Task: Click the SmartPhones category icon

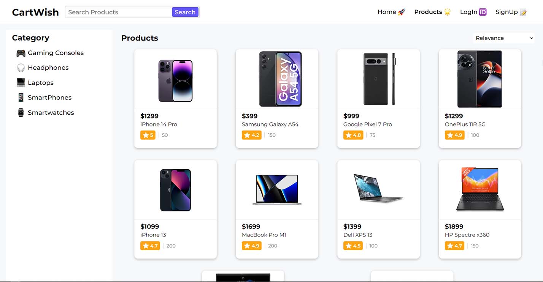Action: (21, 98)
